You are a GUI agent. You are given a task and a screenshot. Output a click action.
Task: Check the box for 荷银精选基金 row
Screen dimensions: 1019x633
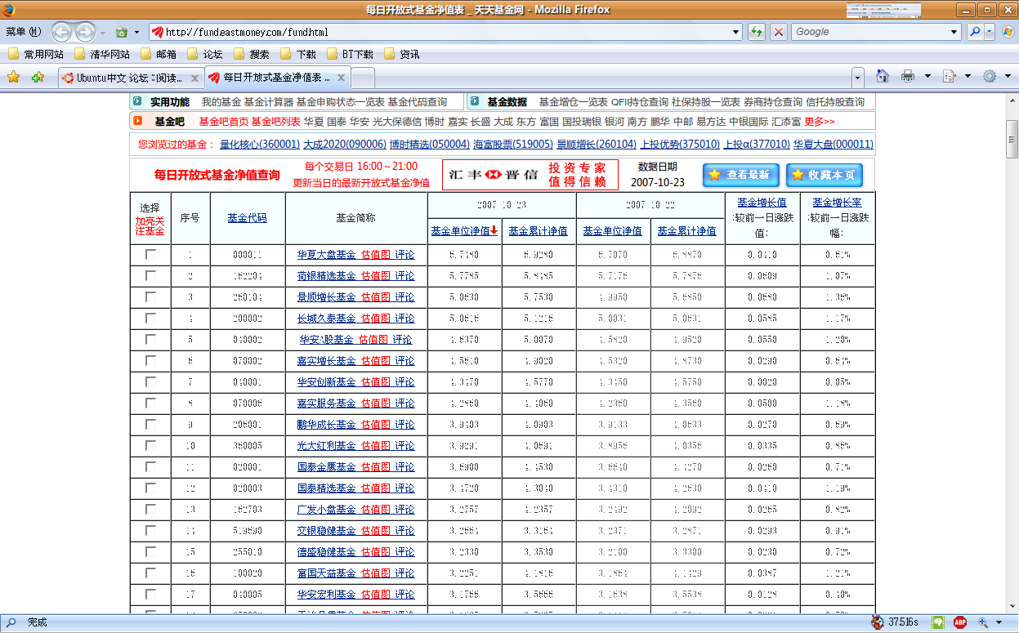150,275
